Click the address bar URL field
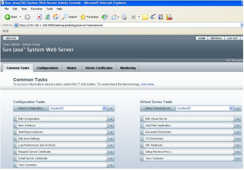This screenshot has width=244, height=170. pyautogui.click(x=127, y=25)
